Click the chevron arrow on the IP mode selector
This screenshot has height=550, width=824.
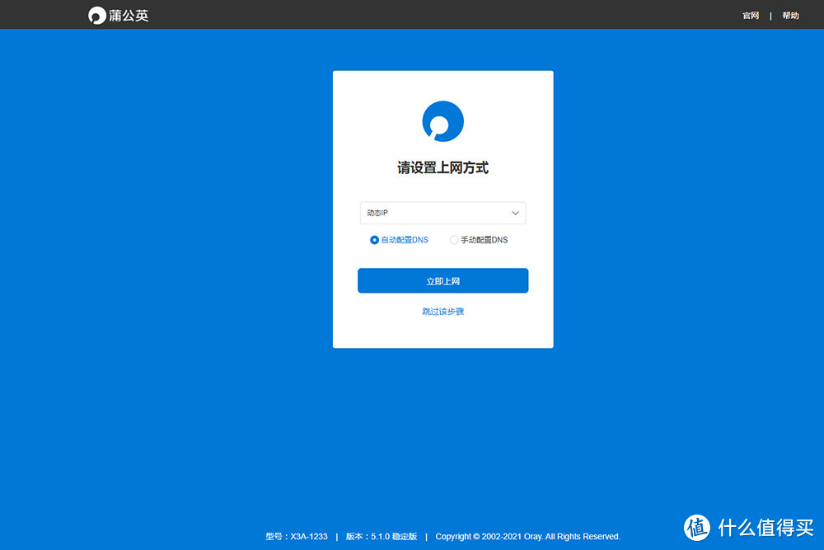coord(515,213)
